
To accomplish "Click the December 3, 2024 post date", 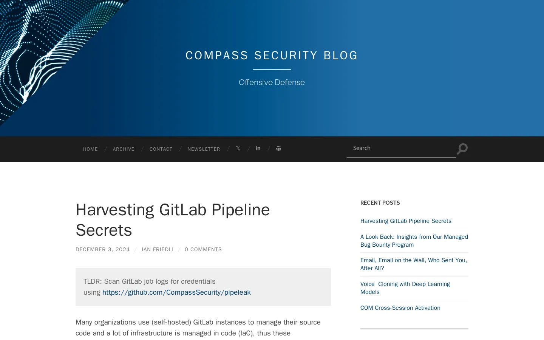I will tap(103, 250).
